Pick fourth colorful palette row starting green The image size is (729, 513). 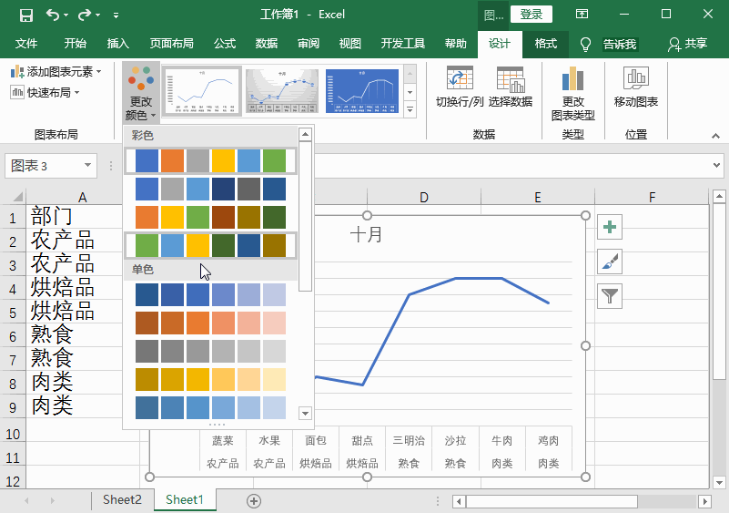click(210, 245)
